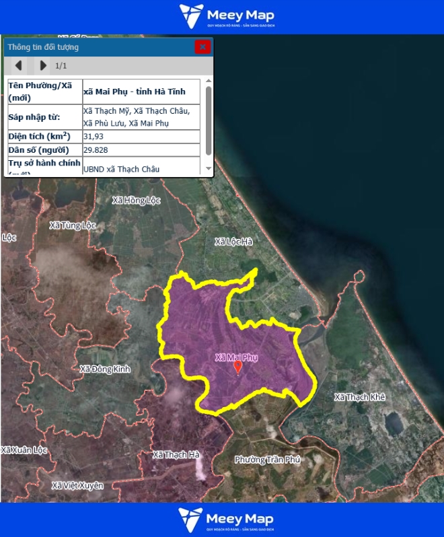Select Xã Việt Xuyên commune on map
Screen dimensions: 444x537
pyautogui.click(x=77, y=485)
